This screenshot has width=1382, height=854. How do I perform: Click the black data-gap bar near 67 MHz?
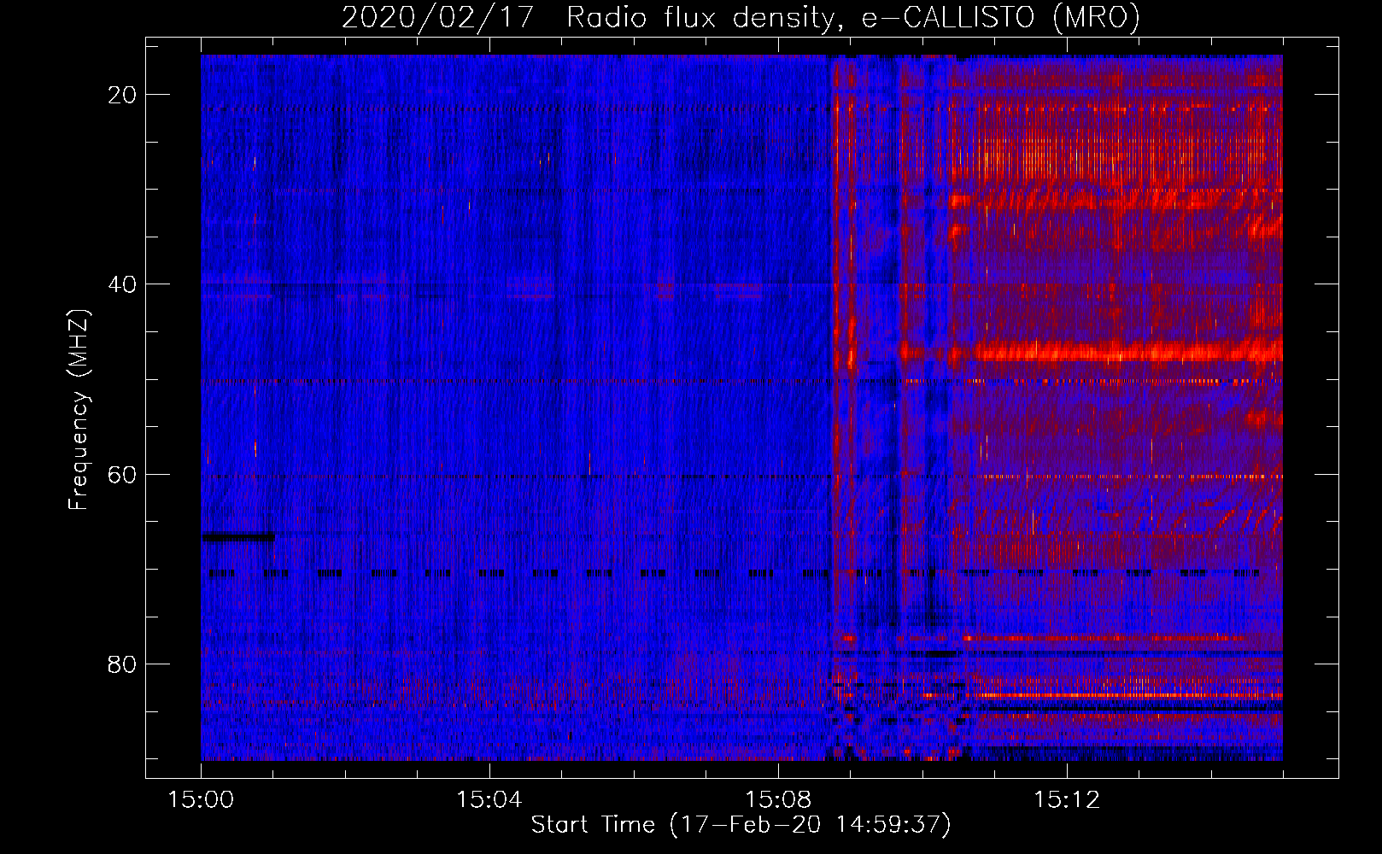pyautogui.click(x=238, y=537)
